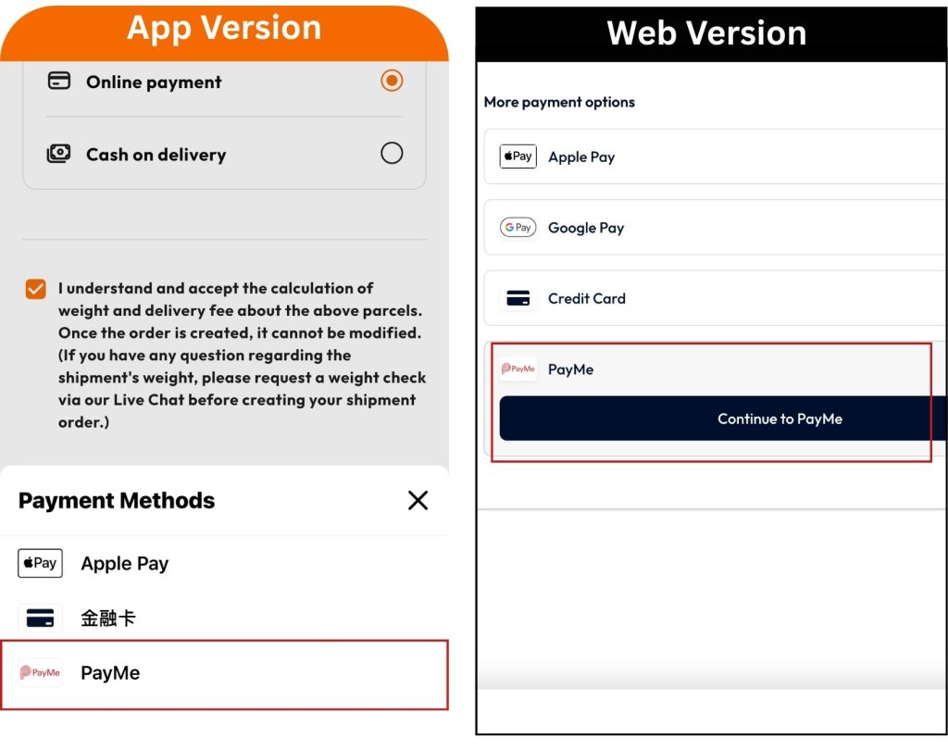Click the Online payment card icon

pyautogui.click(x=59, y=81)
